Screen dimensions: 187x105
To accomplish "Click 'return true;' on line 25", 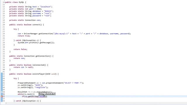I will [x=24, y=36].
